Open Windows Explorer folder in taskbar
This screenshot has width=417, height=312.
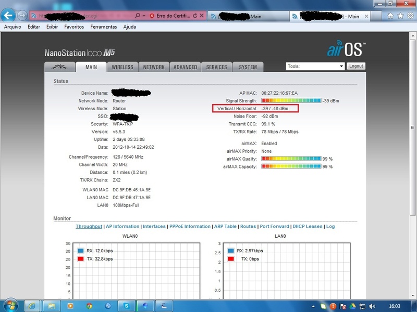[x=51, y=306]
